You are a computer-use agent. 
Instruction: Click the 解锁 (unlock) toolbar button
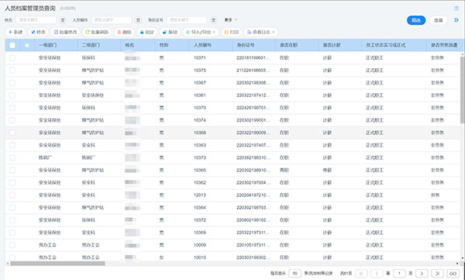(x=170, y=32)
